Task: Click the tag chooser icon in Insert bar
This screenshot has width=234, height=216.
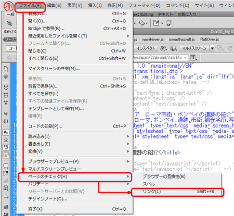Action: coord(169,23)
